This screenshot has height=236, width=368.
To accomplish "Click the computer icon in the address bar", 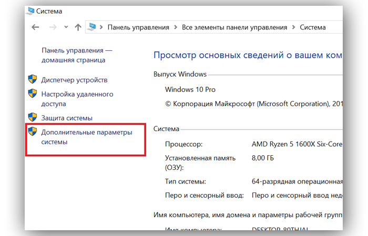I will point(93,27).
